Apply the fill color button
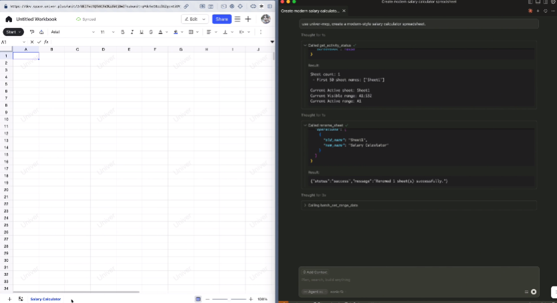Screen dimensions: 557x303 pyautogui.click(x=175, y=32)
